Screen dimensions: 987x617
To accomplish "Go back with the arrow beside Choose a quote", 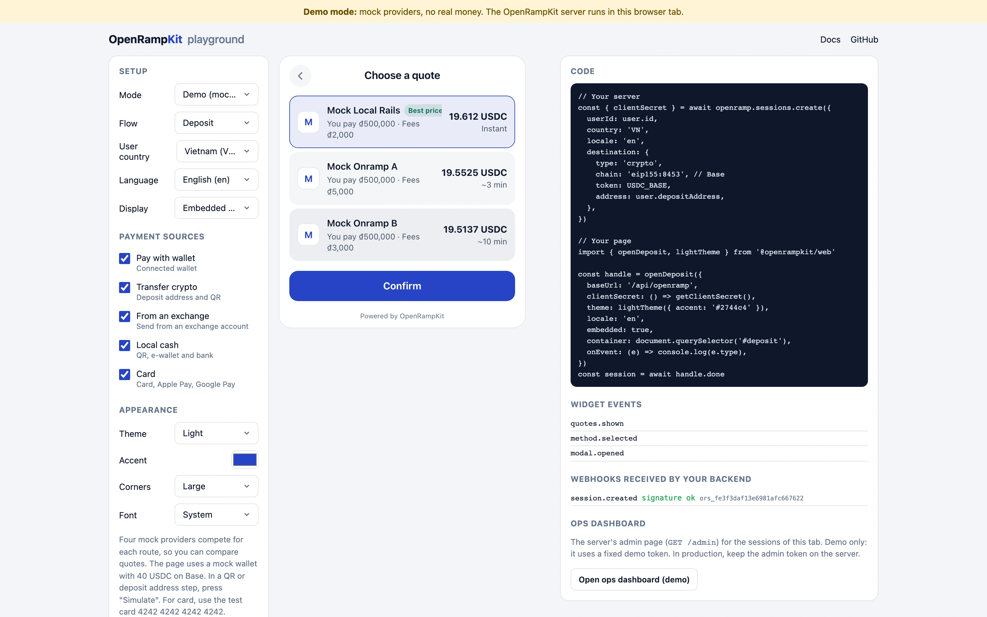I will [x=300, y=76].
